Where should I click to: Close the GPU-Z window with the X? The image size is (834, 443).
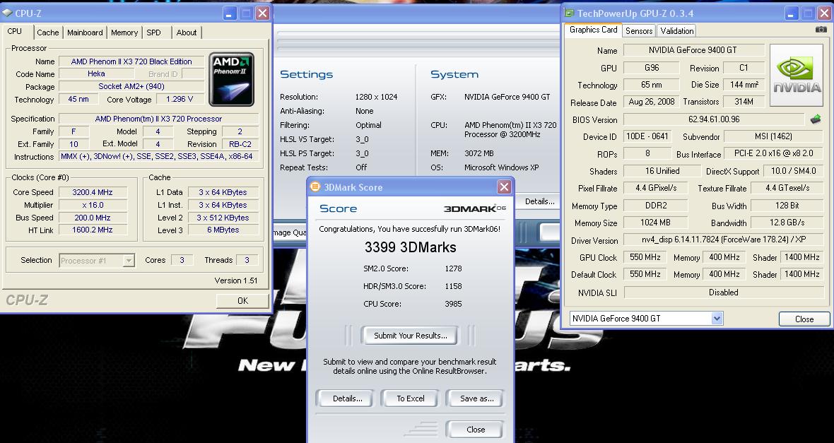tap(823, 13)
